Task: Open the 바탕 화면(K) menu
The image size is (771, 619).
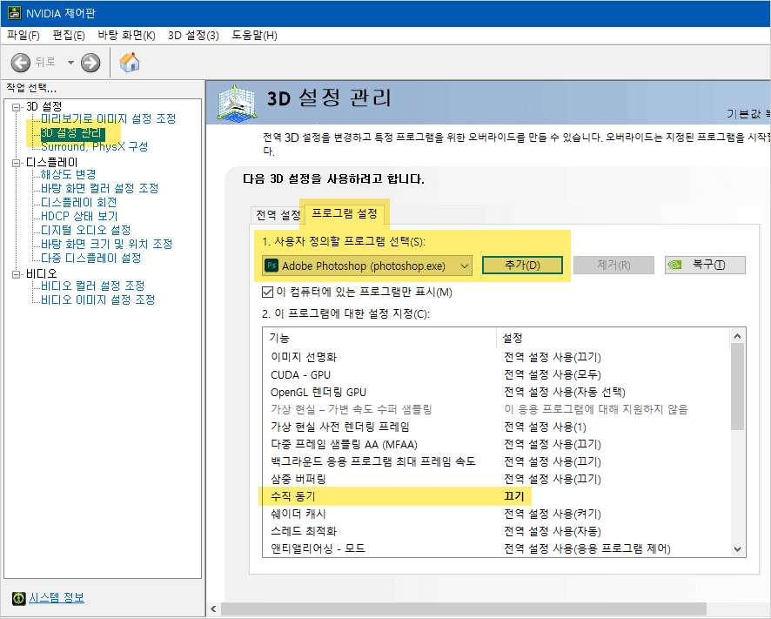Action: [126, 36]
